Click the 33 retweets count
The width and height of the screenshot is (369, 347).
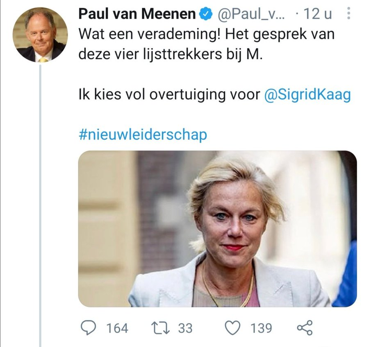[x=185, y=328]
